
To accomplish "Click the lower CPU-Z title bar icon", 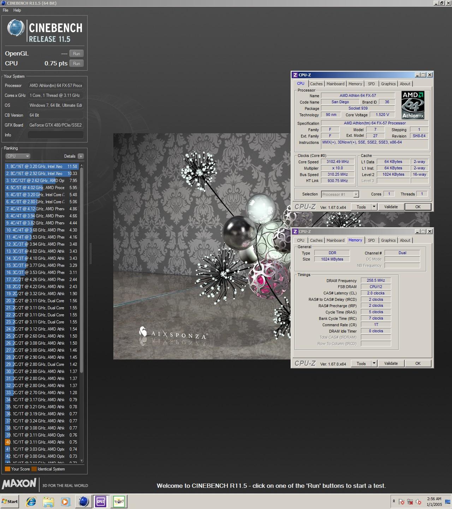I will (x=295, y=232).
